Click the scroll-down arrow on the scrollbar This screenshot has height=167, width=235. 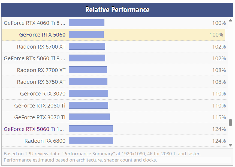[230, 145]
